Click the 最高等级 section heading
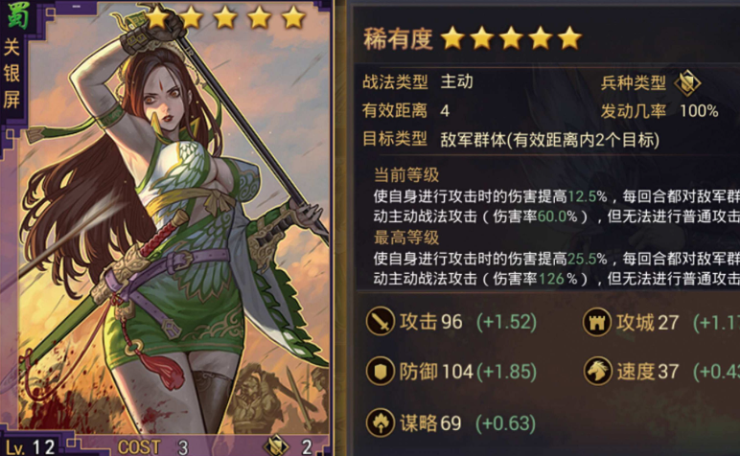Screen dimensions: 740x456 coord(406,238)
